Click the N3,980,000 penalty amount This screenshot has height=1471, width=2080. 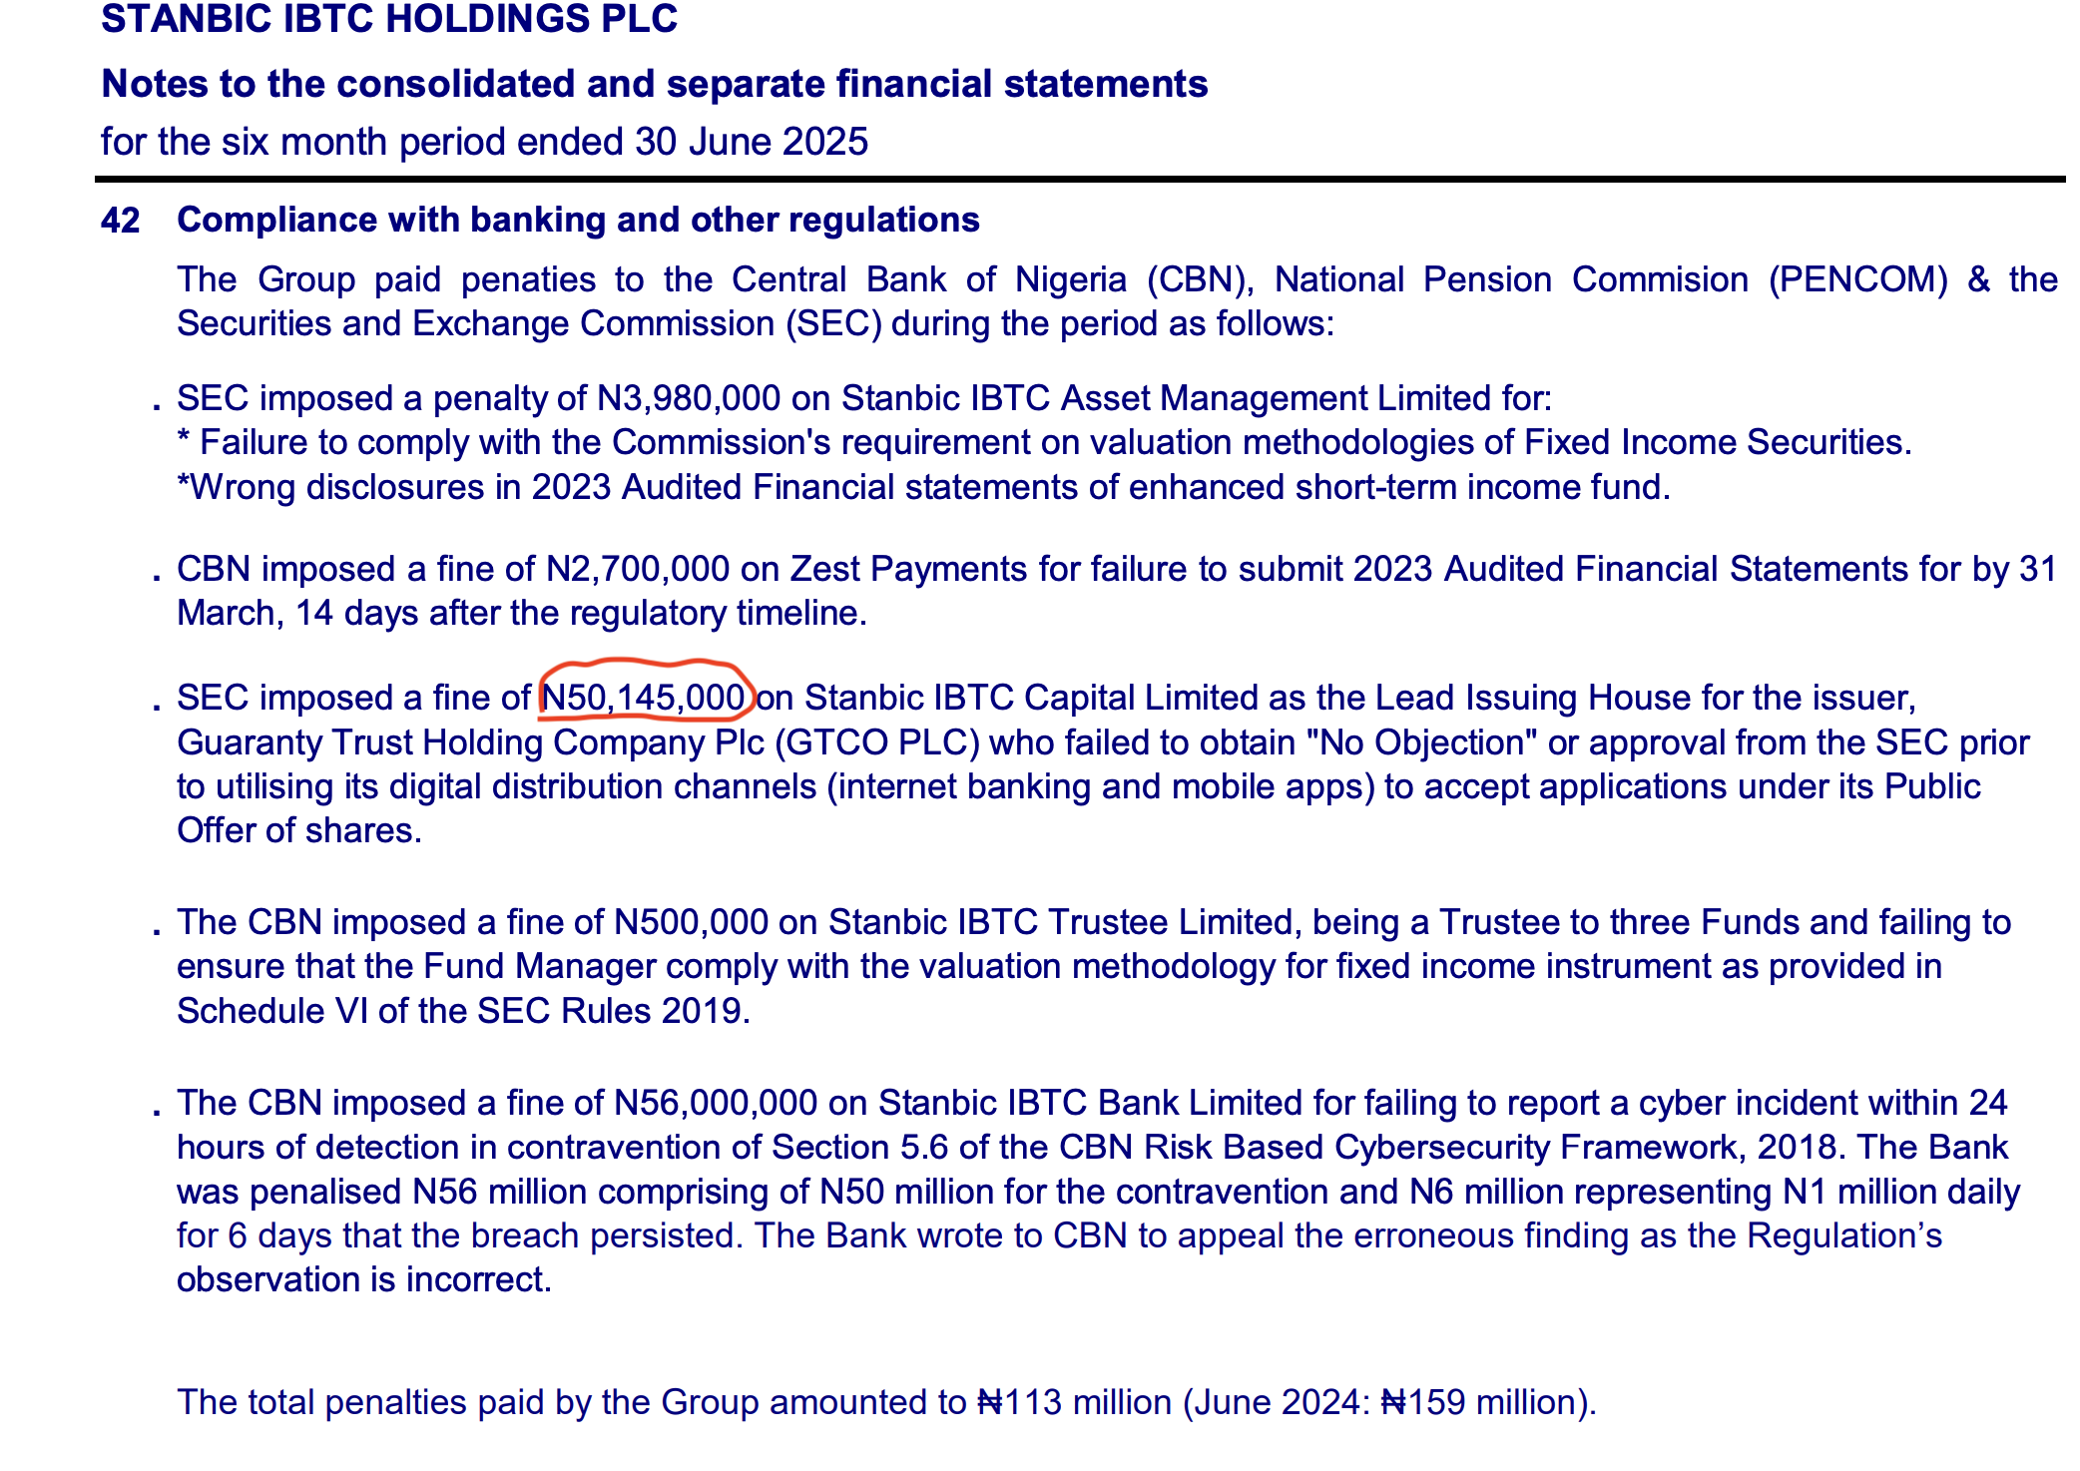click(688, 399)
